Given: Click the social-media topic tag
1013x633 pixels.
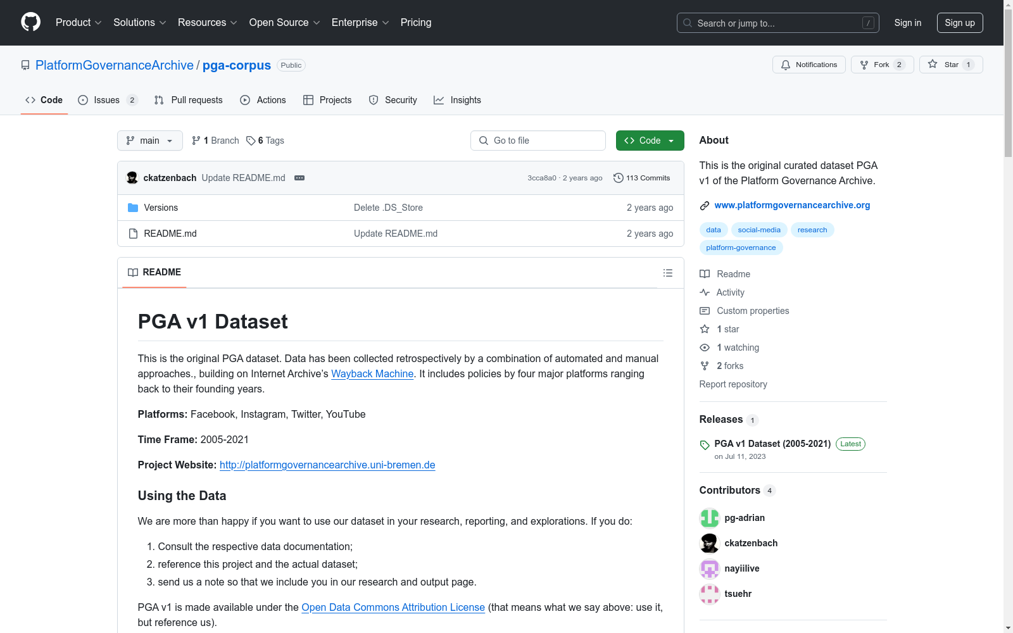Looking at the screenshot, I should point(759,230).
